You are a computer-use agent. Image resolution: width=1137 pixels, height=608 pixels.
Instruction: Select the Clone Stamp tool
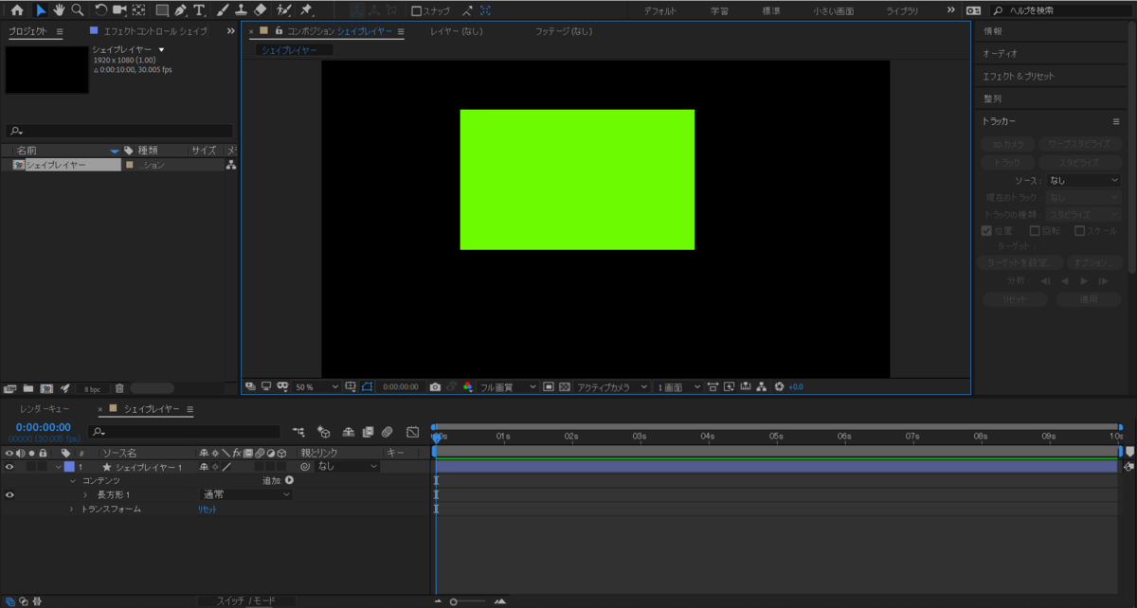(242, 10)
